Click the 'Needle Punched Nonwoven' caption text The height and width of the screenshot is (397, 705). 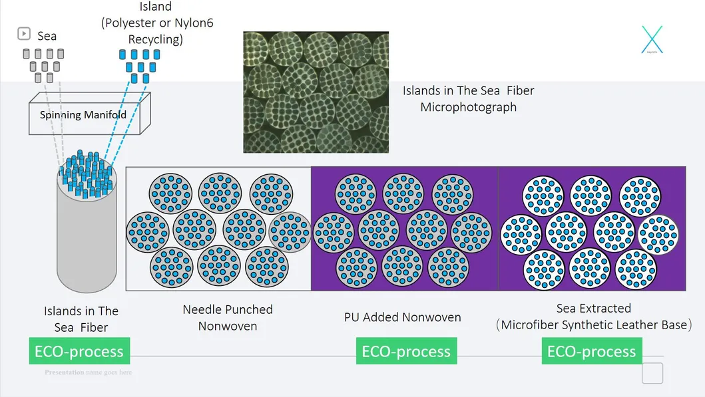click(228, 317)
